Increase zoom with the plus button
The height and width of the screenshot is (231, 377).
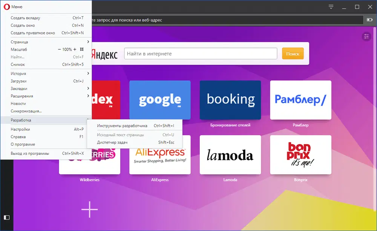(75, 49)
